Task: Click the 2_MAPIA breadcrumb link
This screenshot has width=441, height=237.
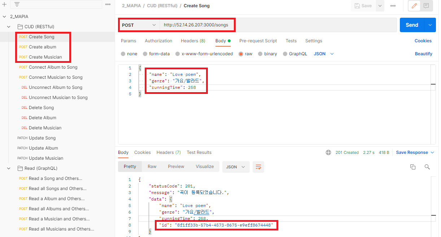Action: coord(131,6)
